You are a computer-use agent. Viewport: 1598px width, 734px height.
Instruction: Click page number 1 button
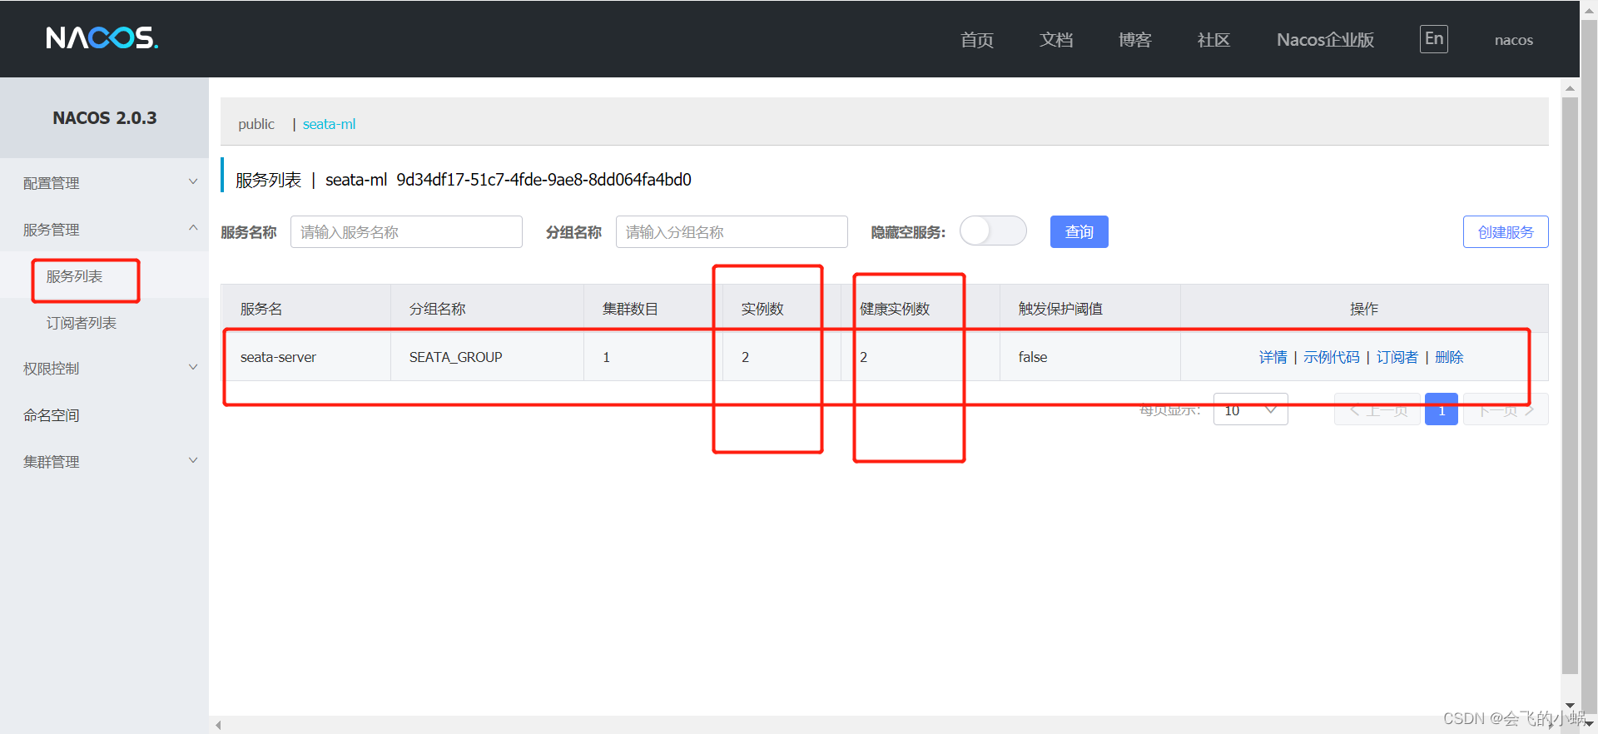(1441, 409)
